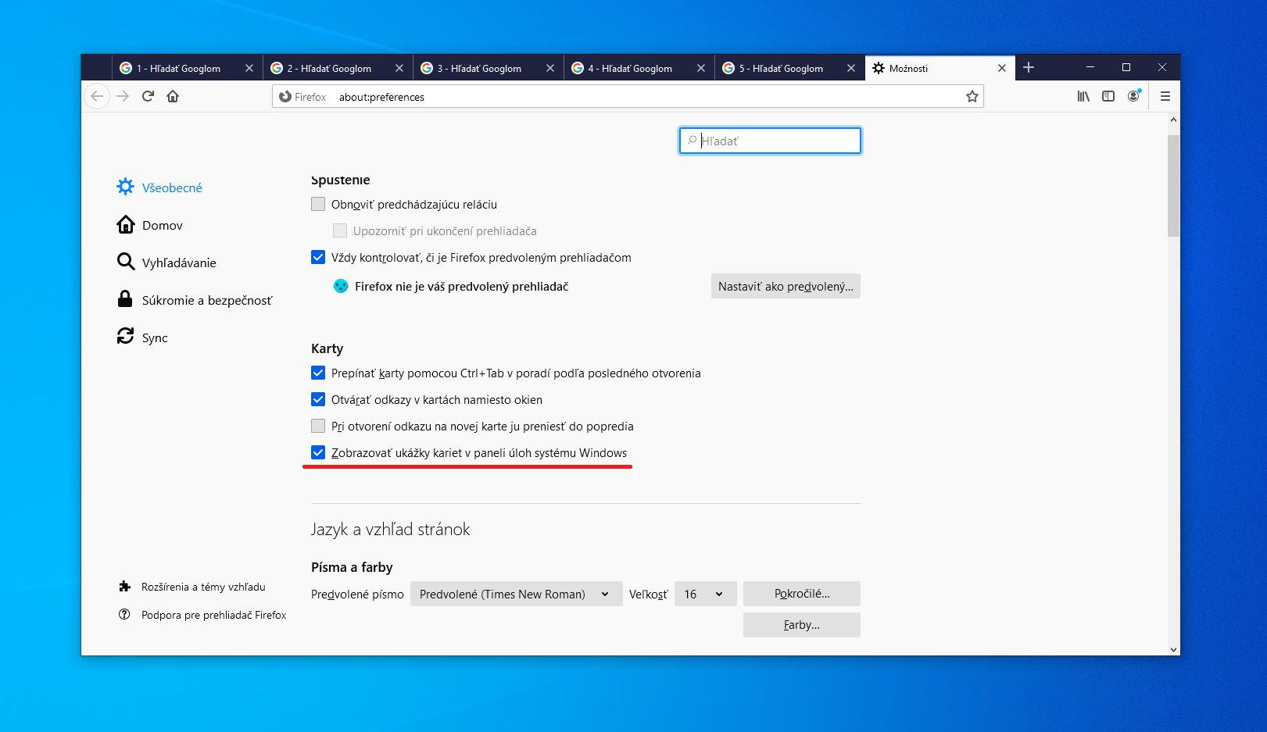Open Súkromie a bezpečnosť category
The width and height of the screenshot is (1267, 732).
[x=195, y=300]
